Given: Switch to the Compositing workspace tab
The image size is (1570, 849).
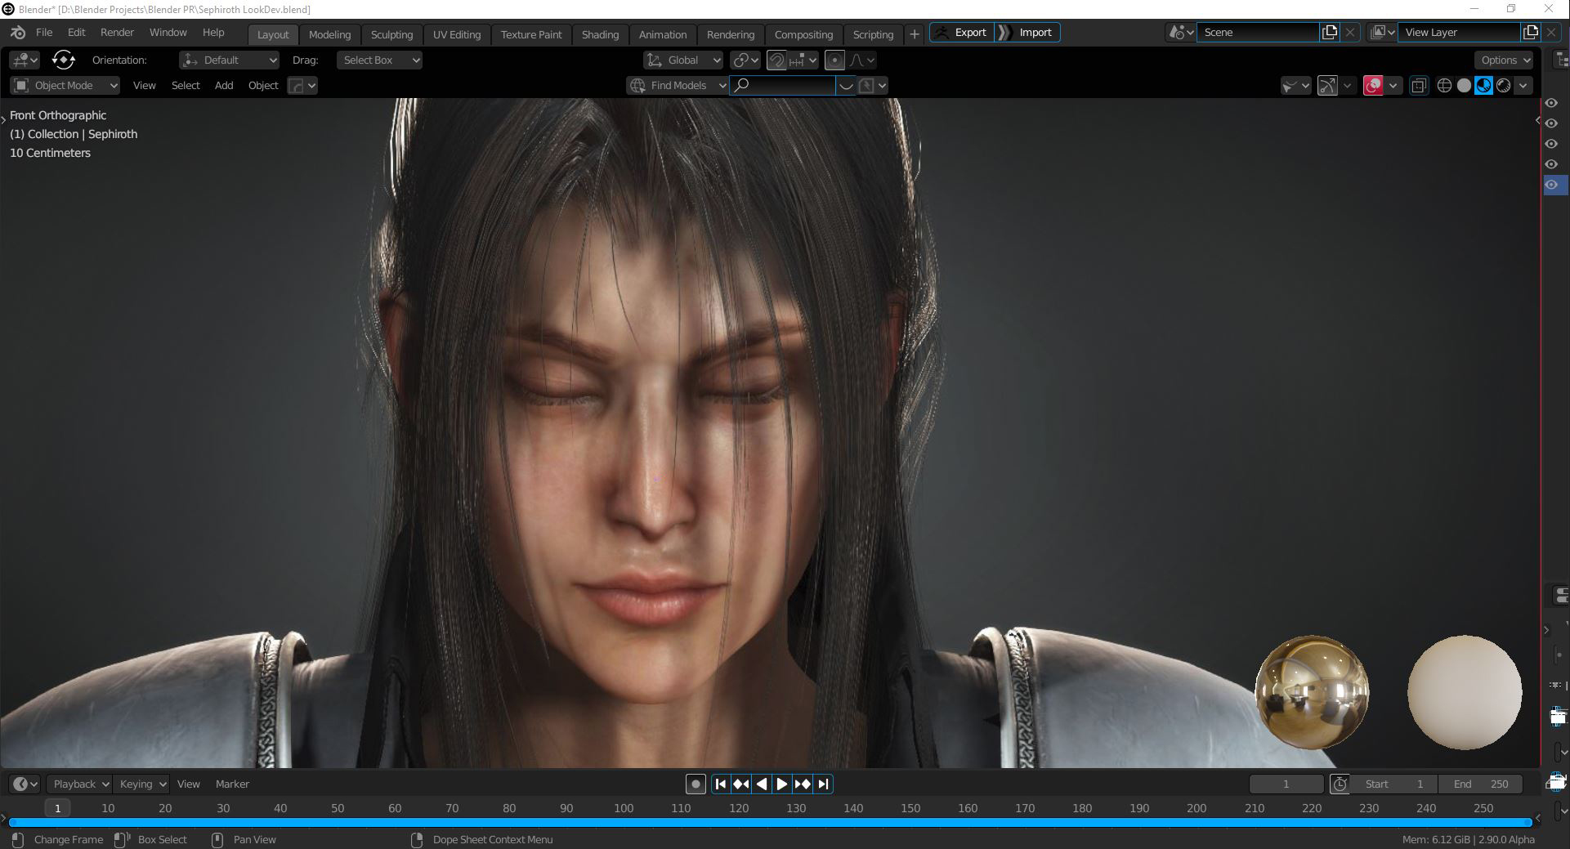Looking at the screenshot, I should tap(803, 34).
